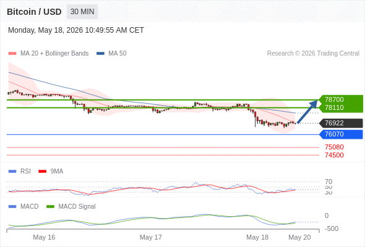
Task: Click the May 20 date axis label
Action: click(299, 237)
